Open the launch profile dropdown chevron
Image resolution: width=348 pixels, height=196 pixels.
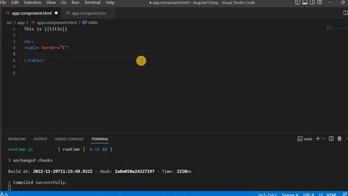(324, 139)
